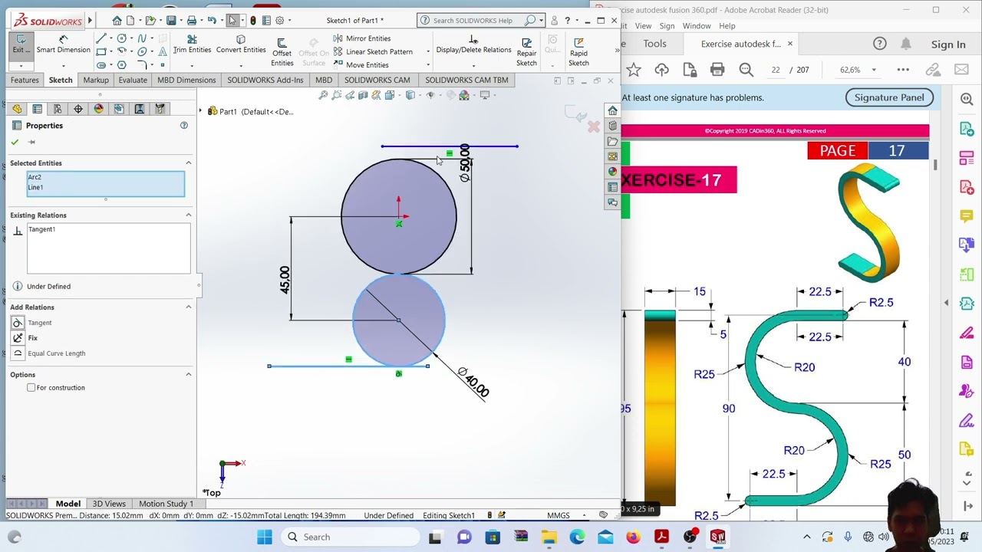This screenshot has width=982, height=552.
Task: Select the Spline sketch tool
Action: tap(142, 38)
